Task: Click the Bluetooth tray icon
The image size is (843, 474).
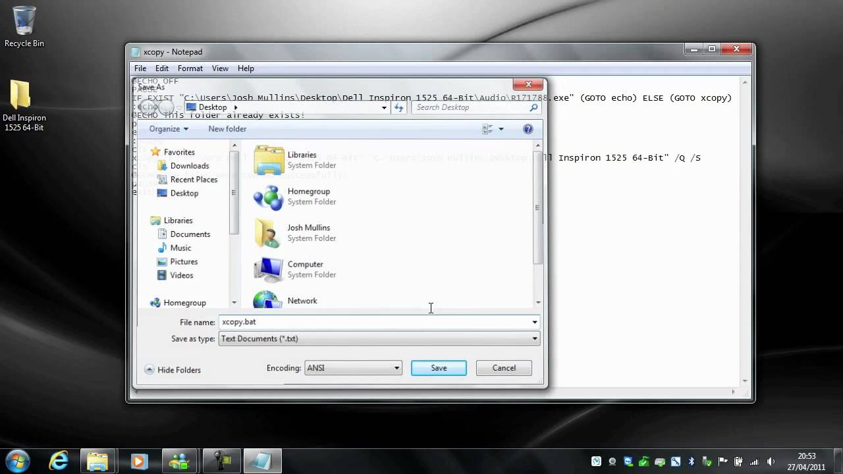Action: pyautogui.click(x=691, y=461)
